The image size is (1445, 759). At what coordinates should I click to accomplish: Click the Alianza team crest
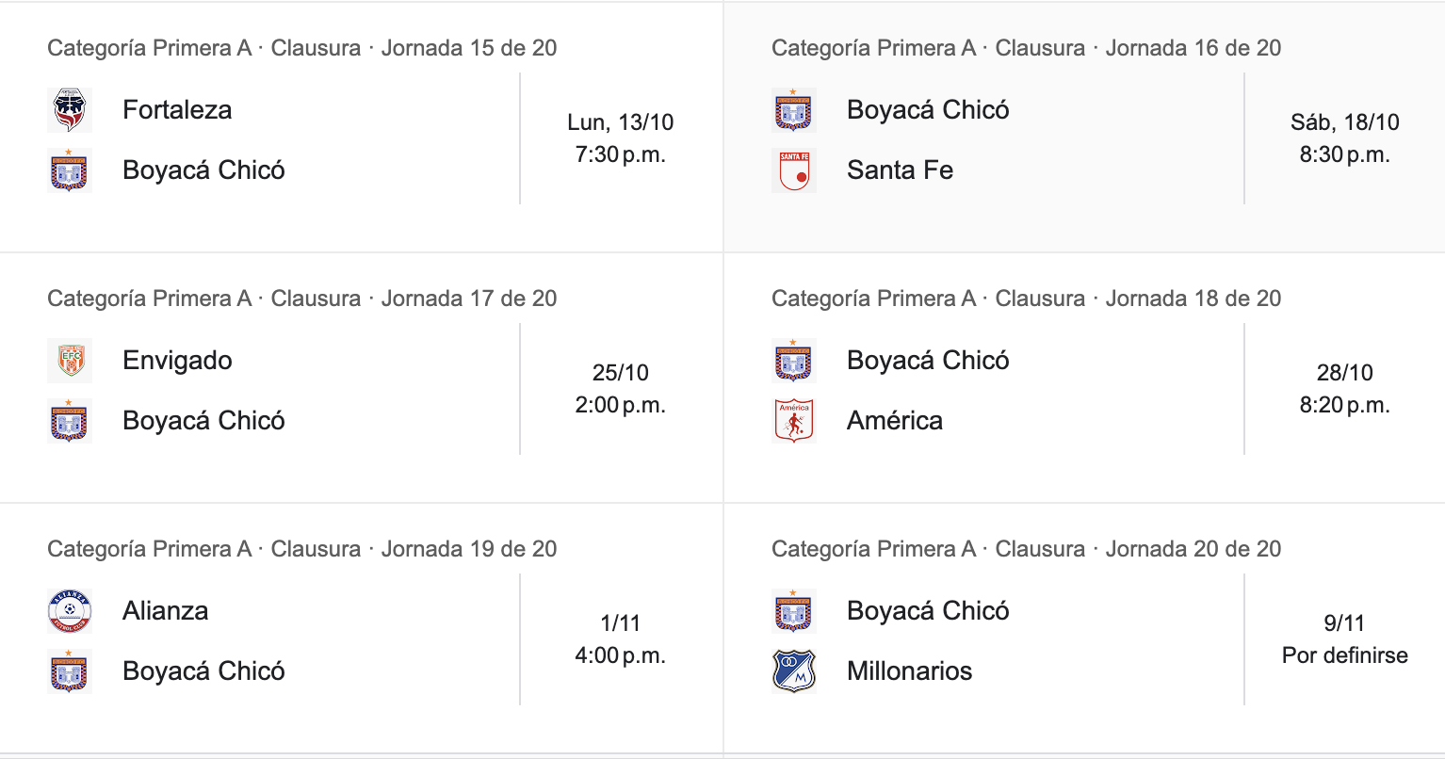(x=69, y=611)
